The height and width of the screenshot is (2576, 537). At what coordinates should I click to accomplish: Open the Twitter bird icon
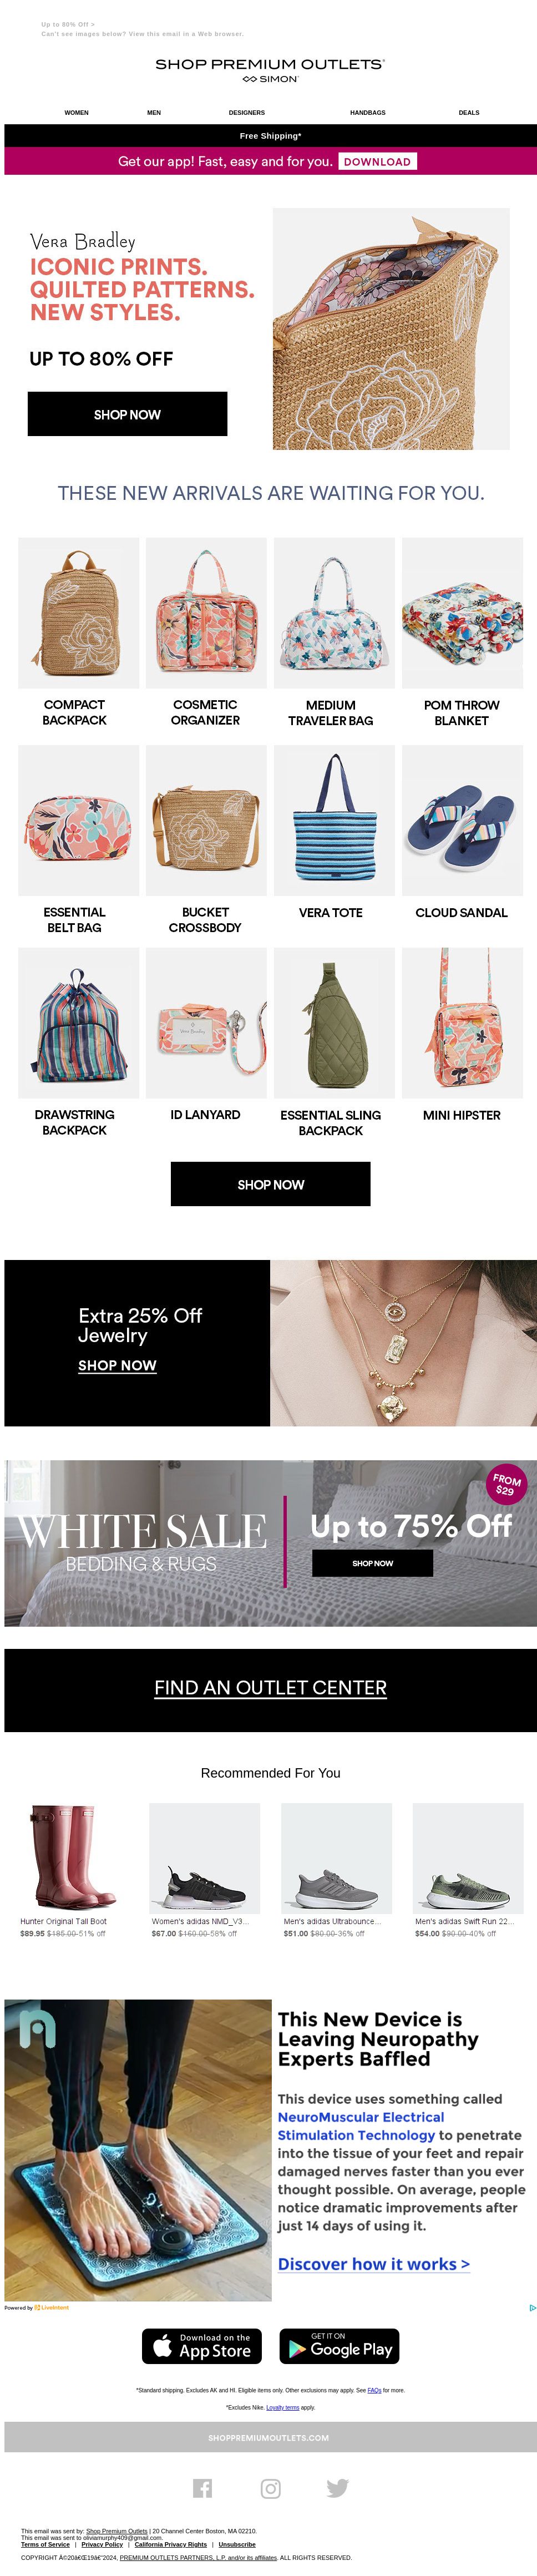[x=338, y=2487]
